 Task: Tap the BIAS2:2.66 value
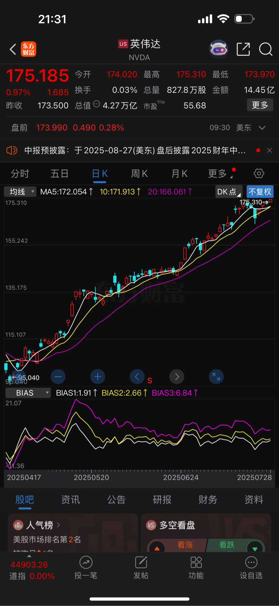click(125, 393)
